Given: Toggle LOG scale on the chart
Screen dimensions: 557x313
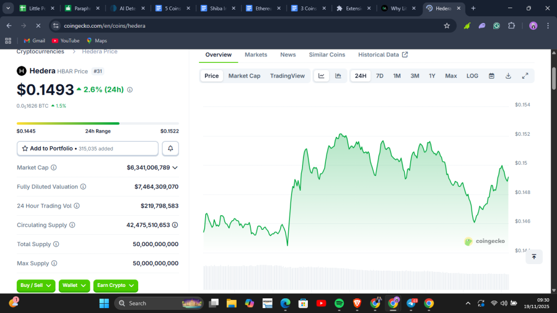Looking at the screenshot, I should click(x=472, y=76).
